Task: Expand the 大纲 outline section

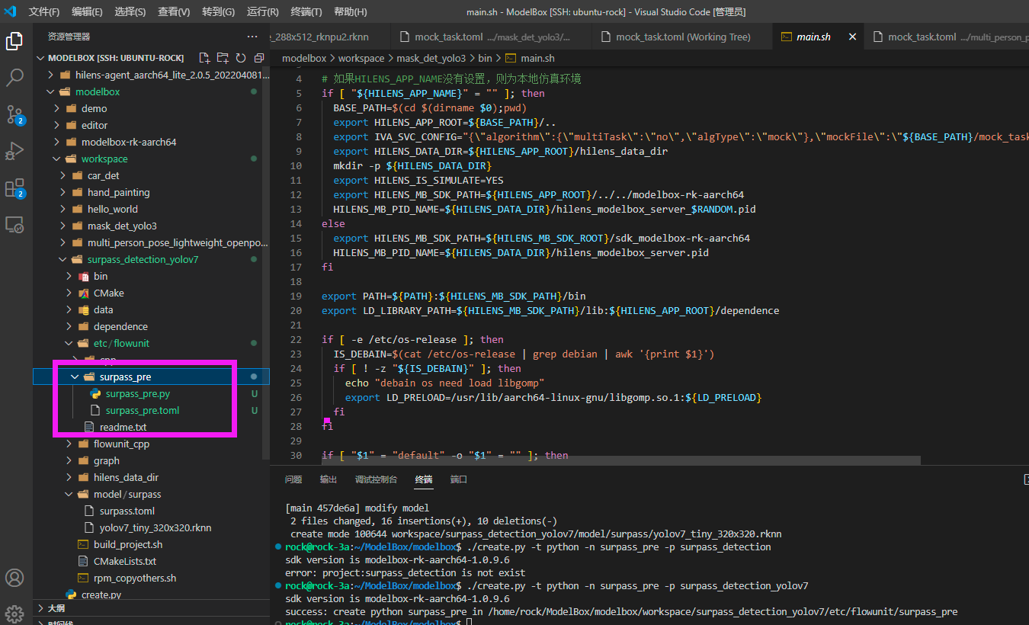Action: [x=56, y=608]
